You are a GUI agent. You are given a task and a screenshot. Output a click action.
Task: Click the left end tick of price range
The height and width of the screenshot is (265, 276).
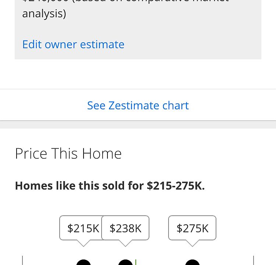tap(22, 261)
